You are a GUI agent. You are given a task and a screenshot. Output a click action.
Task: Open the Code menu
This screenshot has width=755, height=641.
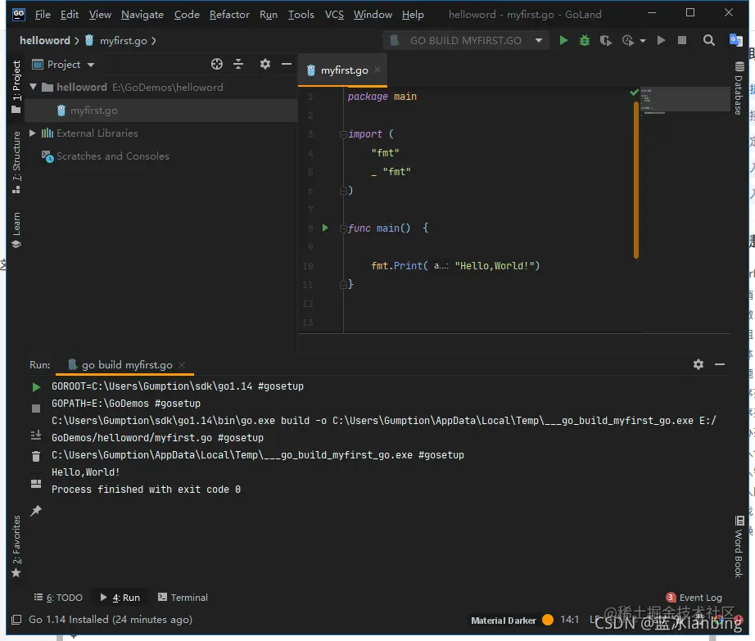click(187, 15)
